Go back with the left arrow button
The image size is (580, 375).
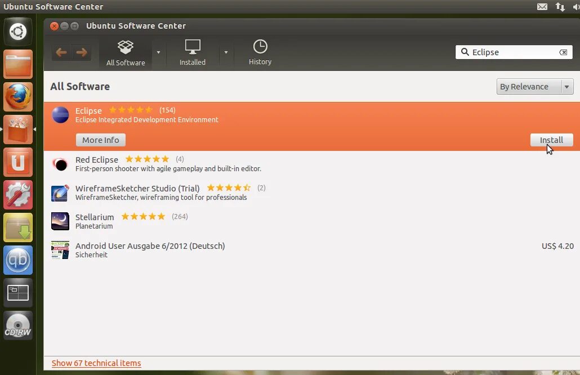[61, 52]
